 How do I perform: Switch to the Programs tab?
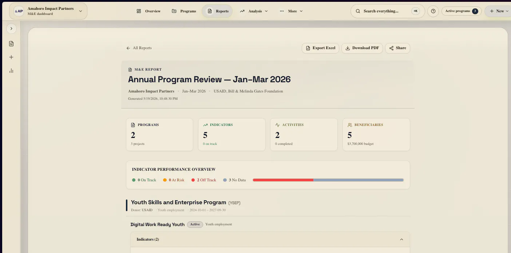[184, 11]
